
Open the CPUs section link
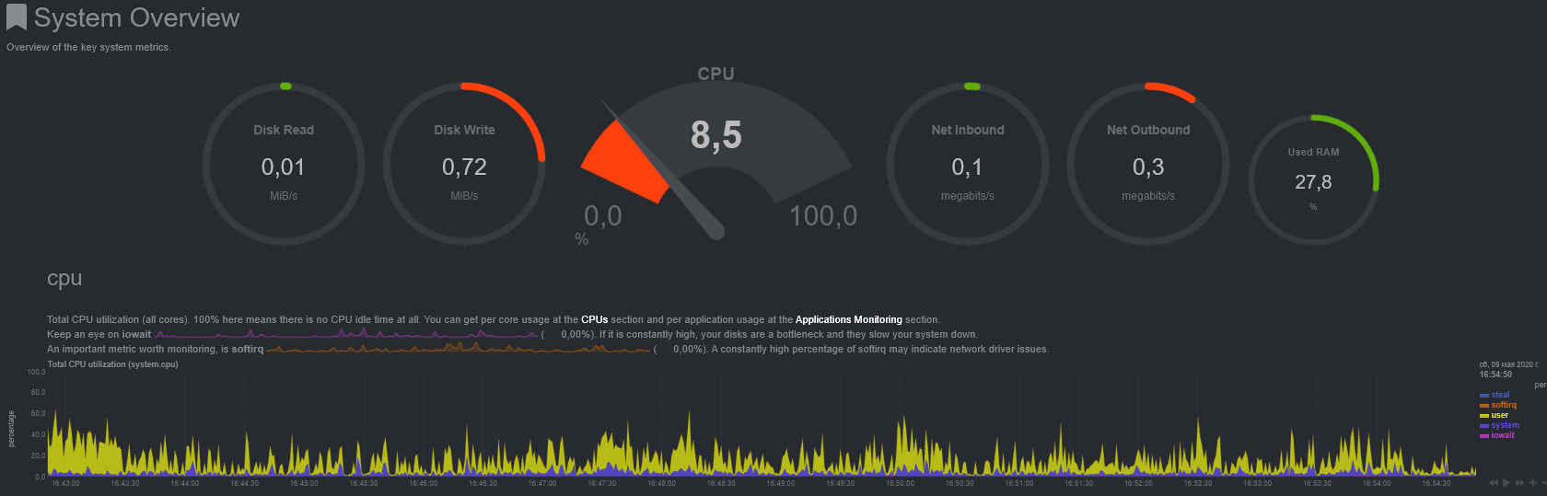(594, 320)
